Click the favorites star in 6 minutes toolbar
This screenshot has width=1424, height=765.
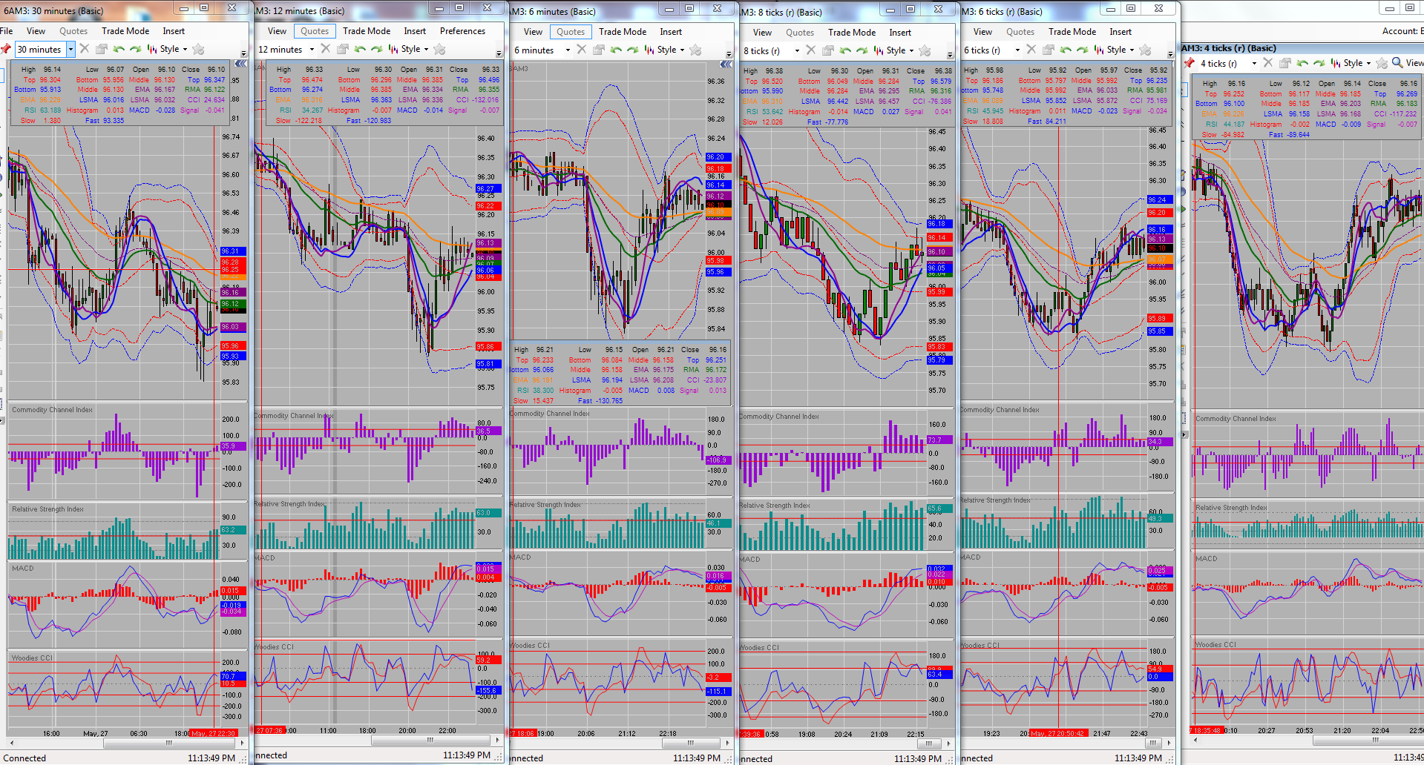tap(695, 50)
